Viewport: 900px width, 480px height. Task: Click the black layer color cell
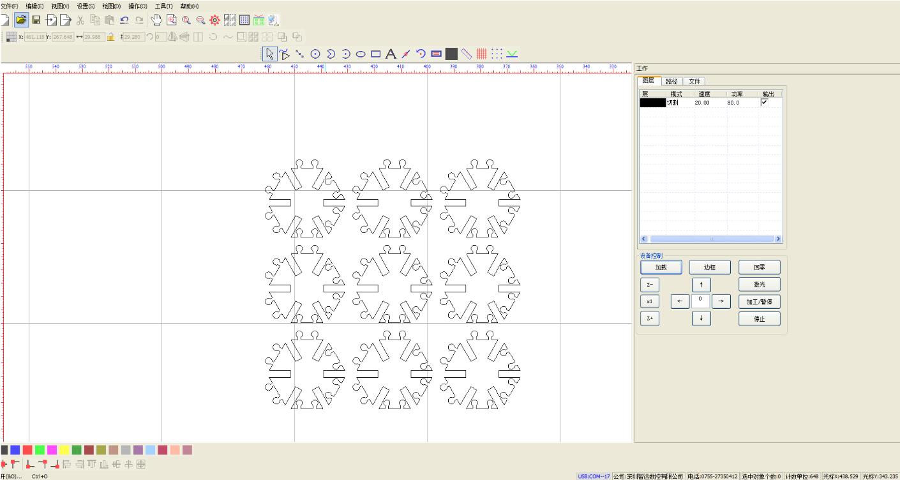pos(652,102)
